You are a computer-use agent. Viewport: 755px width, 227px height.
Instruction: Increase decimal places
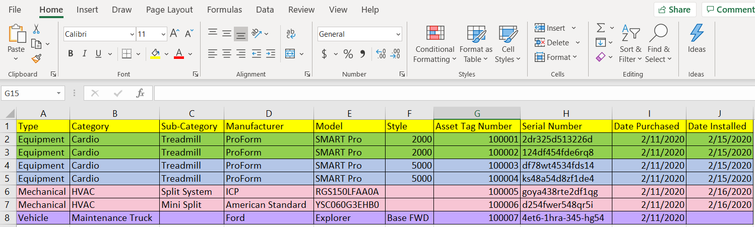pos(381,54)
